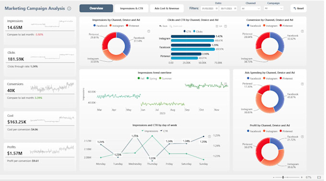Click the fit to page icon
The image size is (326, 181).
tap(319, 177)
